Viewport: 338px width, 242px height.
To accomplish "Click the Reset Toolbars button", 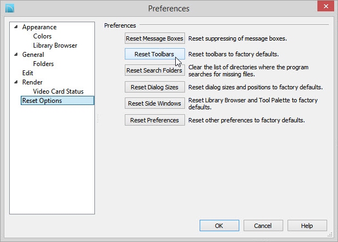I will point(155,54).
